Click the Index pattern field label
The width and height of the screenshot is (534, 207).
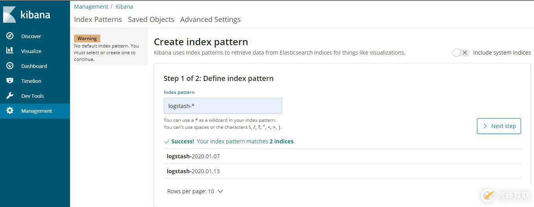click(x=179, y=92)
